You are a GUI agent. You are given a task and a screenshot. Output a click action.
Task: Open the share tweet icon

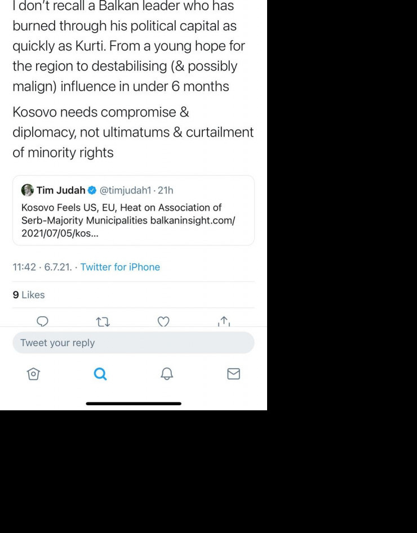pyautogui.click(x=224, y=321)
